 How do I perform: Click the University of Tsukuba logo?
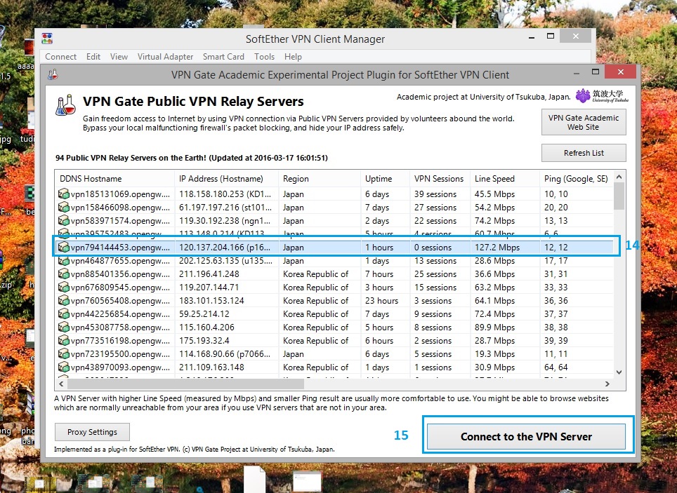click(602, 96)
